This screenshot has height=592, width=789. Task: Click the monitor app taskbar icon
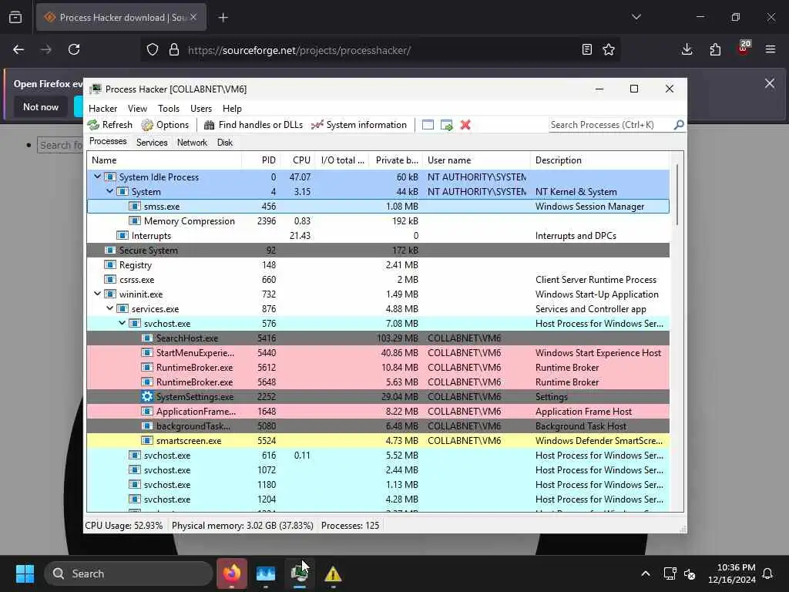pyautogui.click(x=266, y=573)
